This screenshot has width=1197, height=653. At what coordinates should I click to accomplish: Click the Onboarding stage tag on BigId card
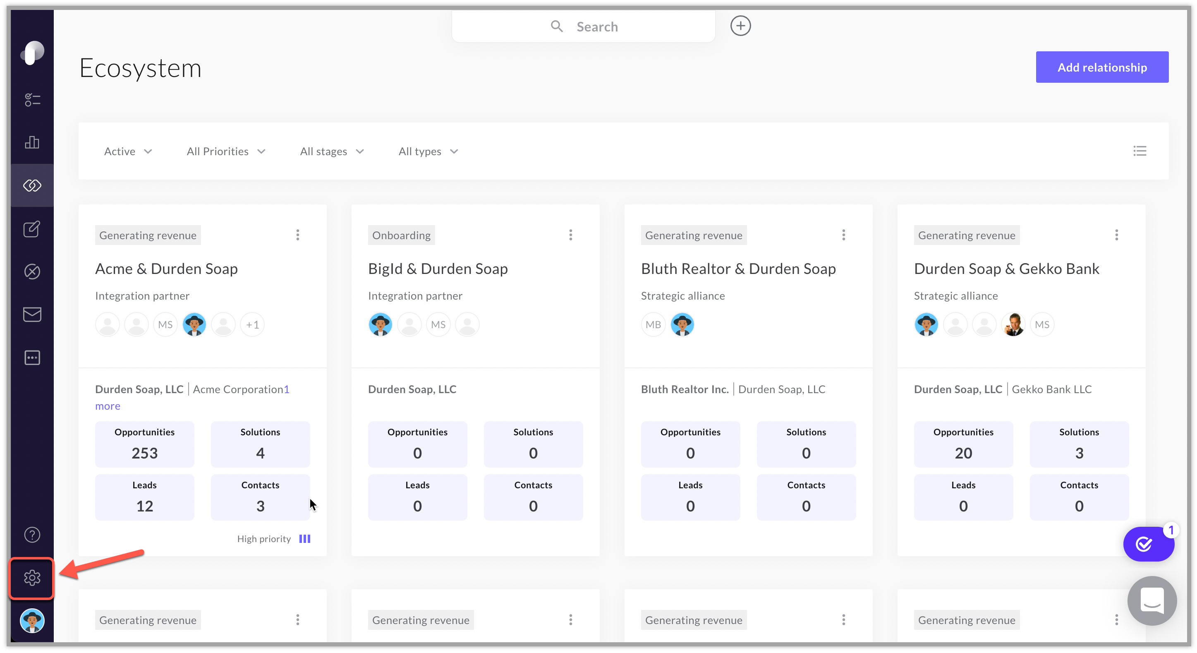pyautogui.click(x=401, y=235)
